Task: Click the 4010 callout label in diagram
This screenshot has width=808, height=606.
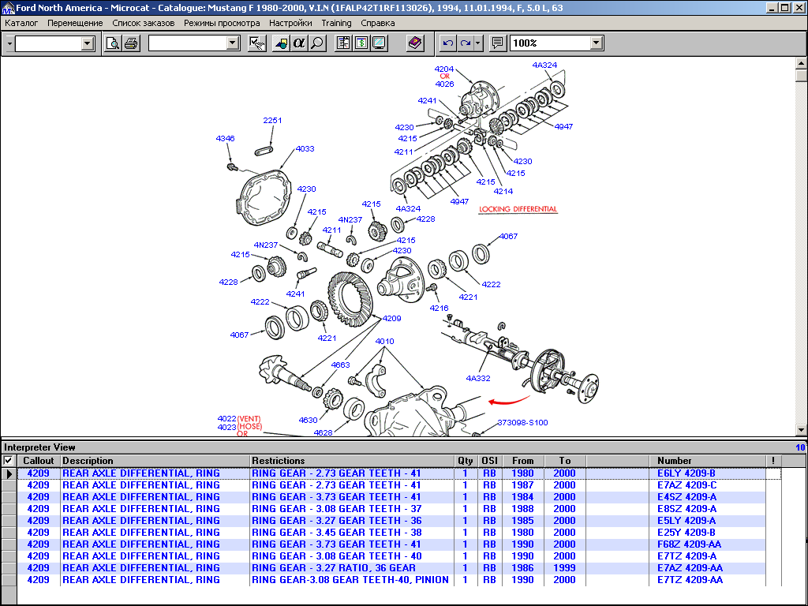Action: [x=384, y=341]
